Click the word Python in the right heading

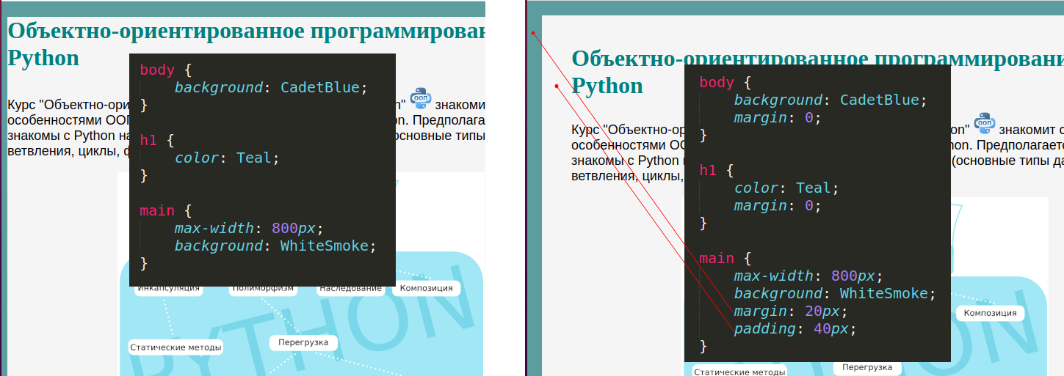607,86
